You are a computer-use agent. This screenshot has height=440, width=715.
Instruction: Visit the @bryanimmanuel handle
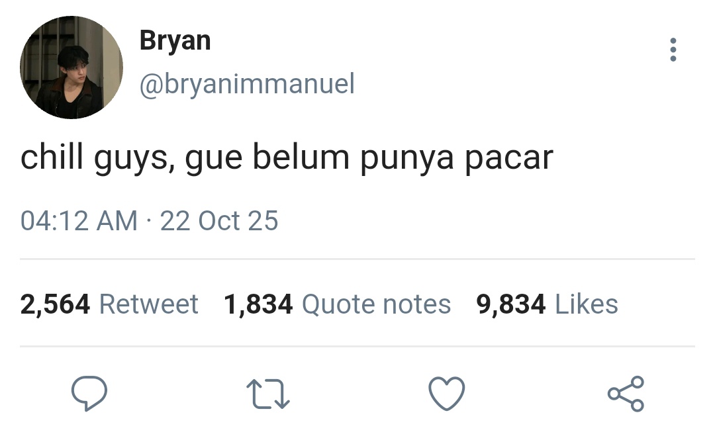(x=247, y=84)
